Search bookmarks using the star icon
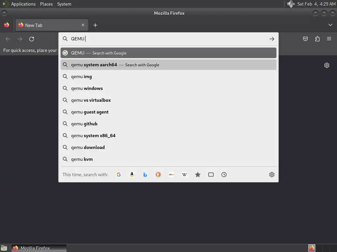The width and height of the screenshot is (337, 252). (198, 175)
